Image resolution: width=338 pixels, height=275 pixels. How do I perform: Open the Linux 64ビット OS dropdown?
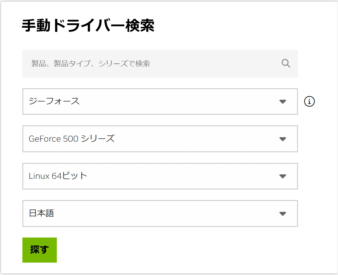(x=160, y=176)
